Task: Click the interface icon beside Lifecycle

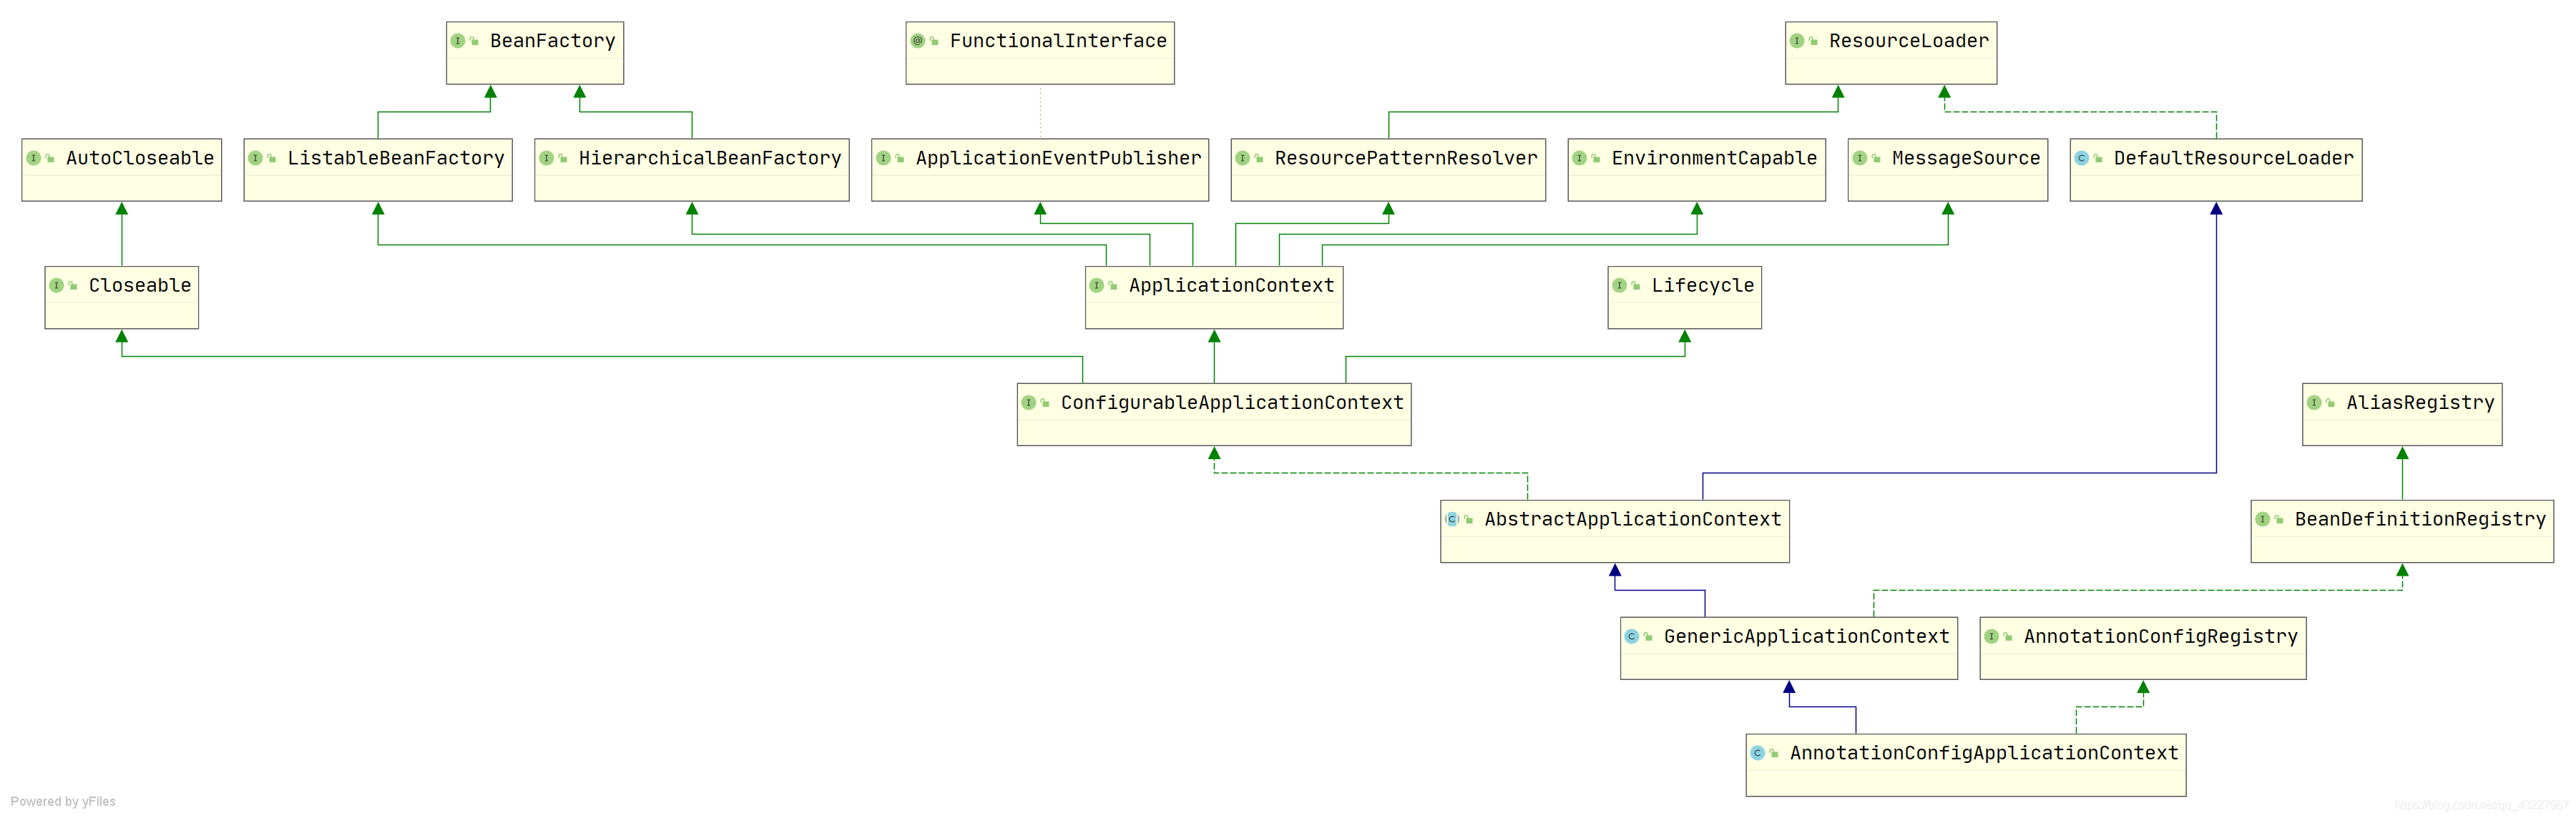Action: coord(1619,286)
